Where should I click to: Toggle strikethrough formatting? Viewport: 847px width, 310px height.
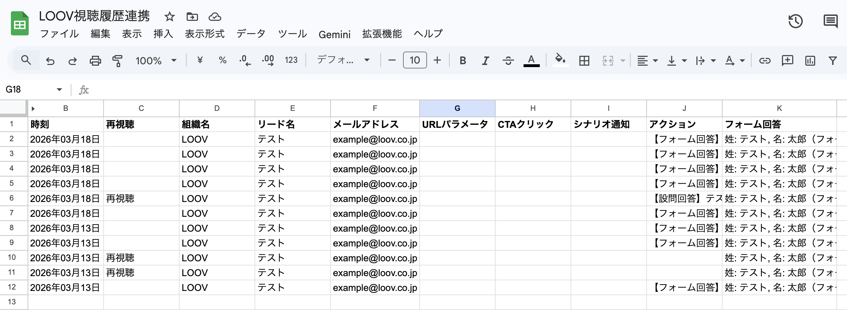pyautogui.click(x=508, y=61)
